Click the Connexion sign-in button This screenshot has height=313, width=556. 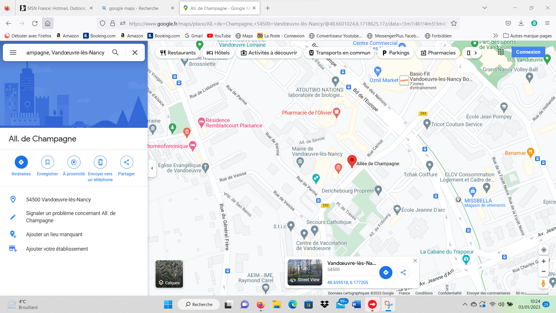pos(528,52)
